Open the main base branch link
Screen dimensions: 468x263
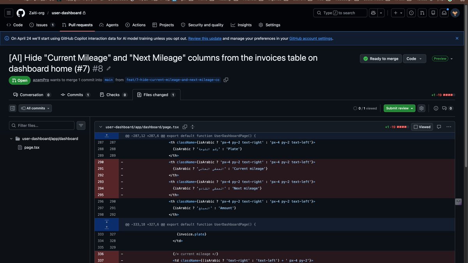click(108, 80)
